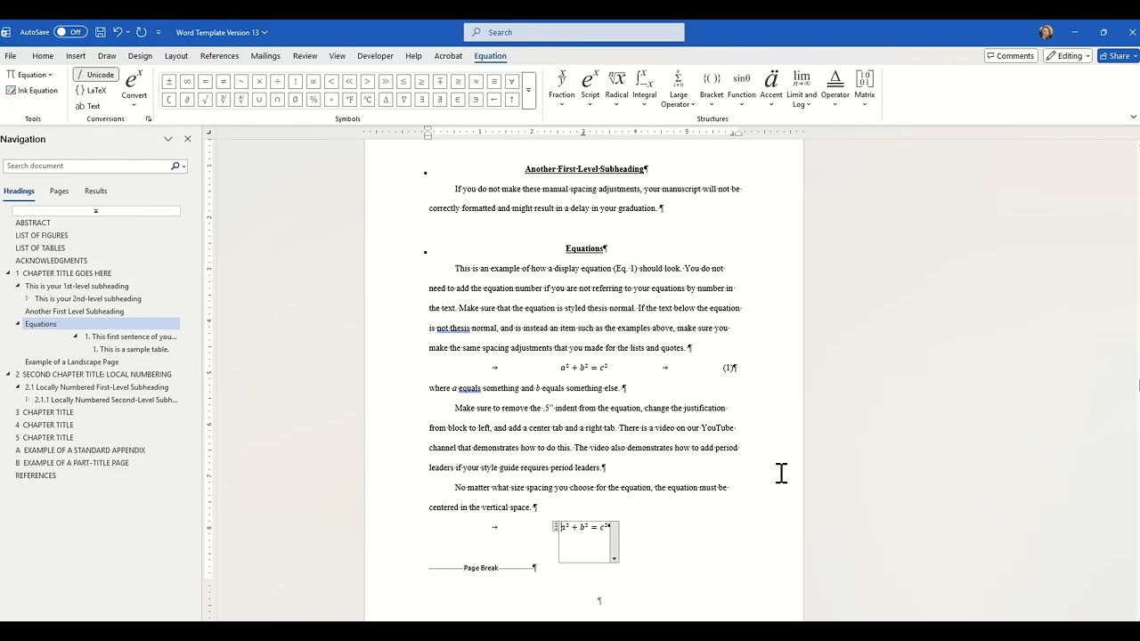
Task: Insert the up arrow symbol
Action: click(512, 100)
